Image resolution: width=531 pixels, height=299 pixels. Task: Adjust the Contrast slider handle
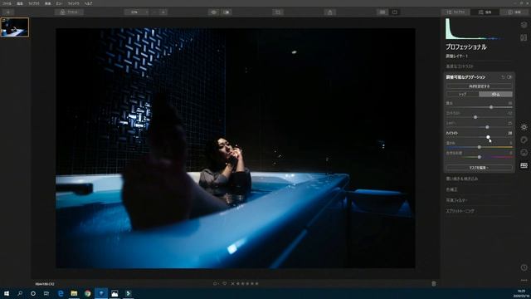pos(475,117)
